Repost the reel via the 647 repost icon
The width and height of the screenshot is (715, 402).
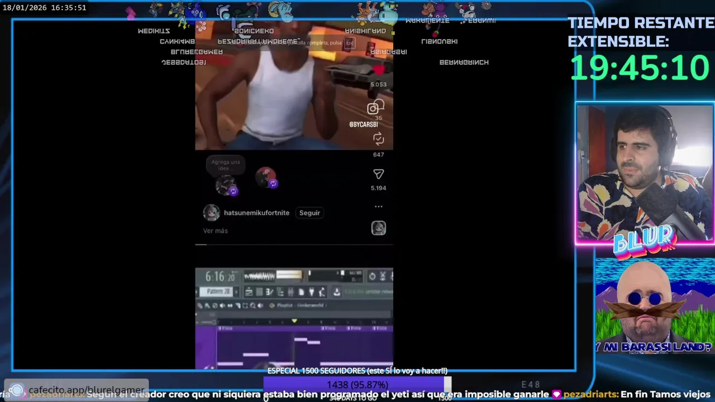[378, 138]
